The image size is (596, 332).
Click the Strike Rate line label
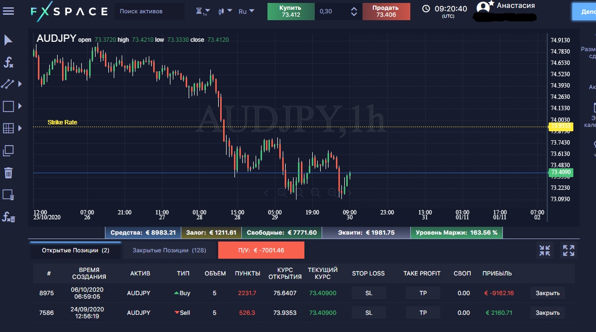[x=62, y=122]
